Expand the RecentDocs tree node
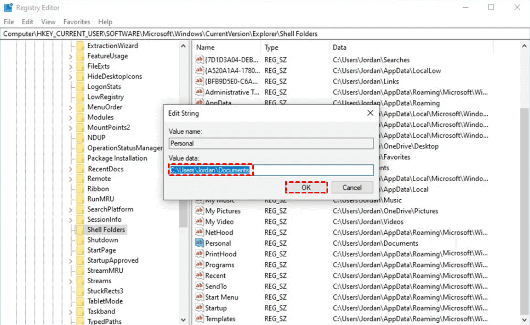 click(x=70, y=169)
